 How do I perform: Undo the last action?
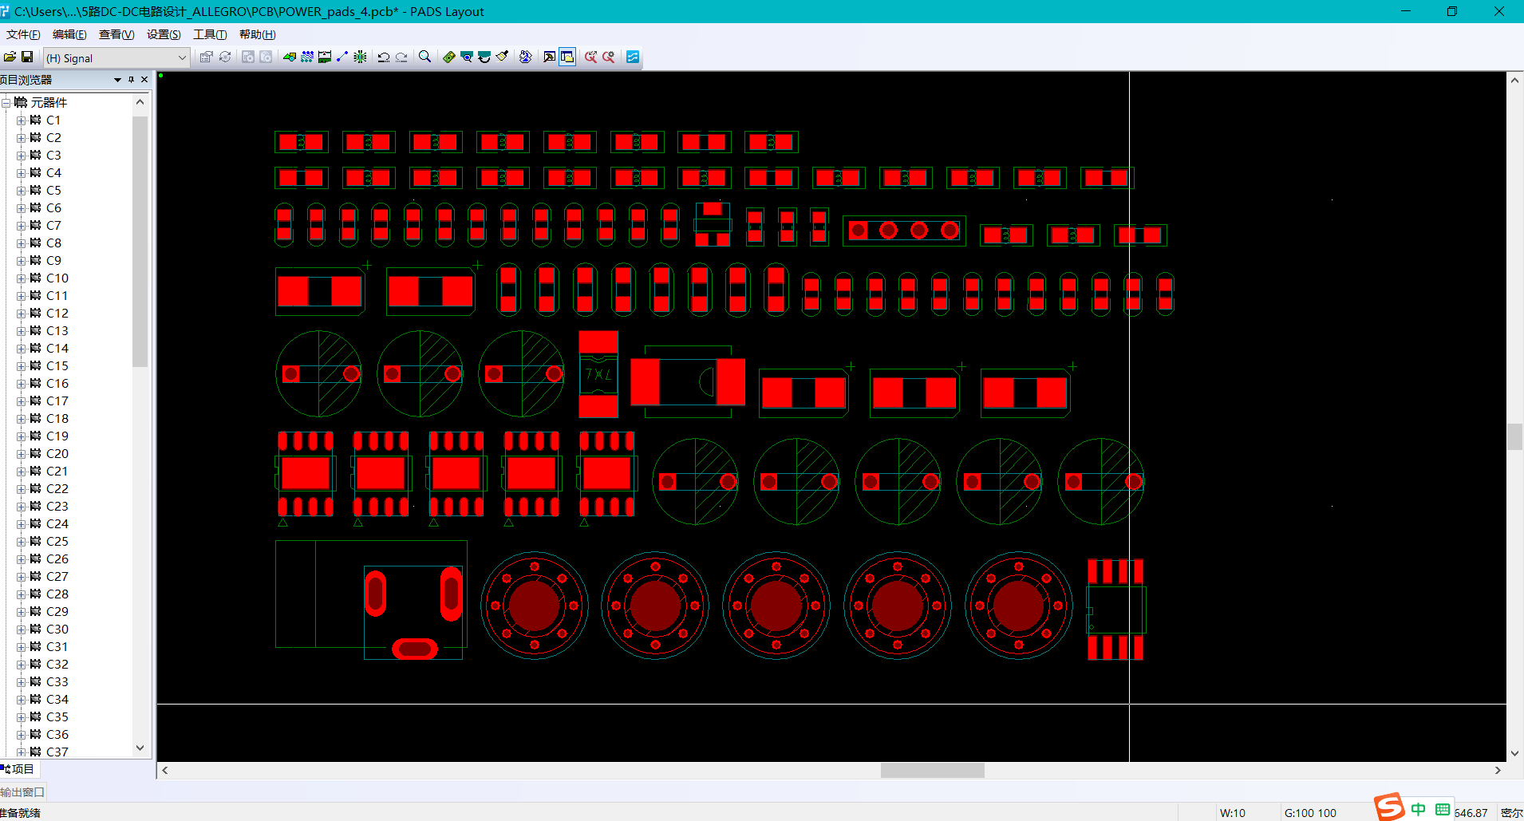(383, 57)
